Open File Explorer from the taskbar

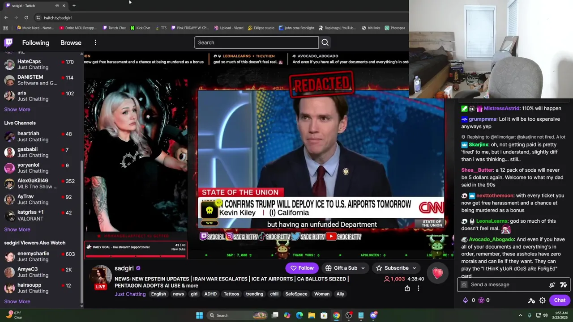click(312, 315)
